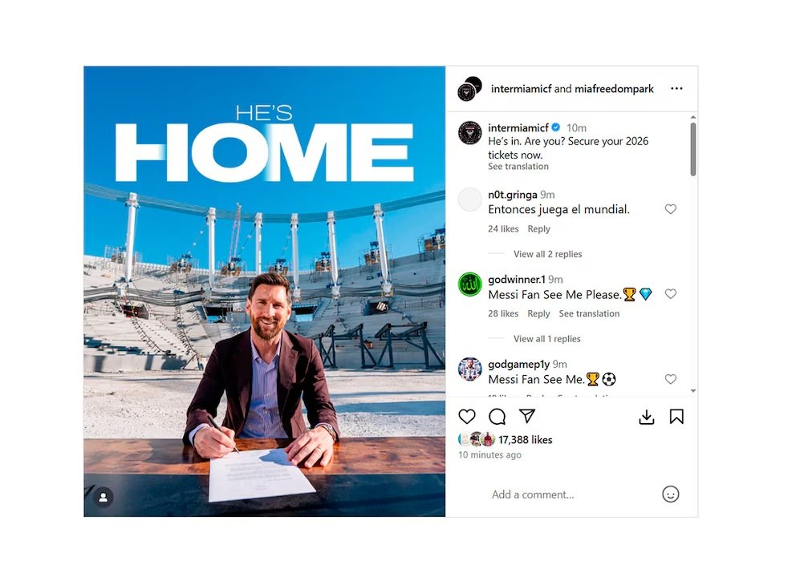Open the three-dots more options menu
The image size is (796, 585).
pos(676,89)
